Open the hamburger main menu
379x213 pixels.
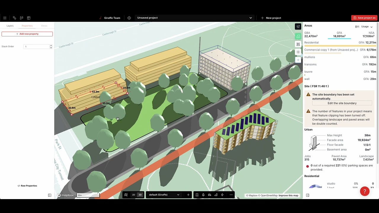5,18
